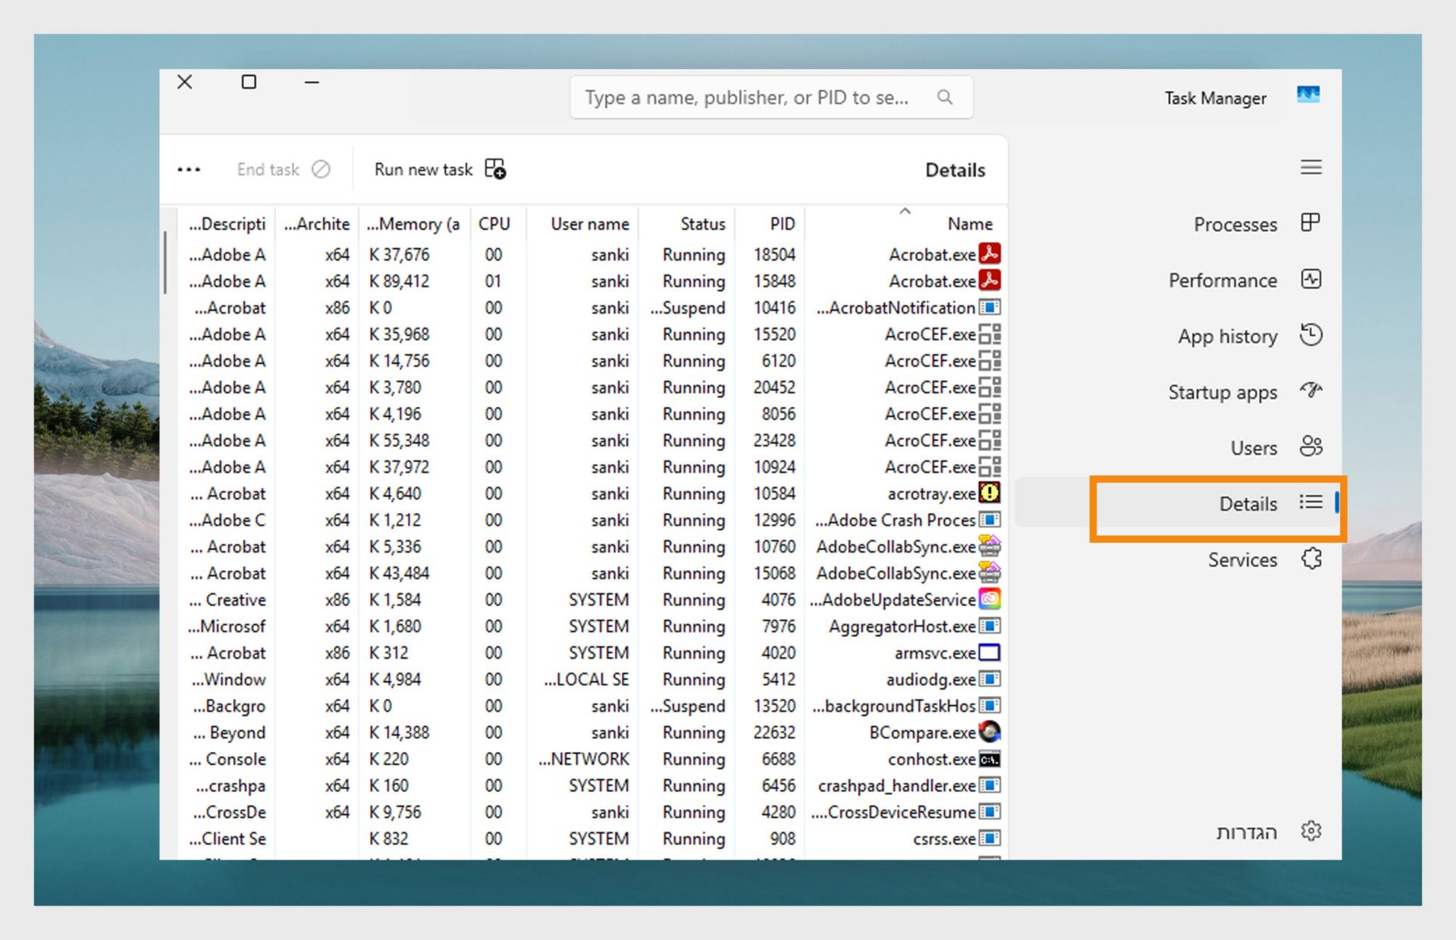Image resolution: width=1456 pixels, height=940 pixels.
Task: Sort by the CPU column header
Action: tap(494, 224)
